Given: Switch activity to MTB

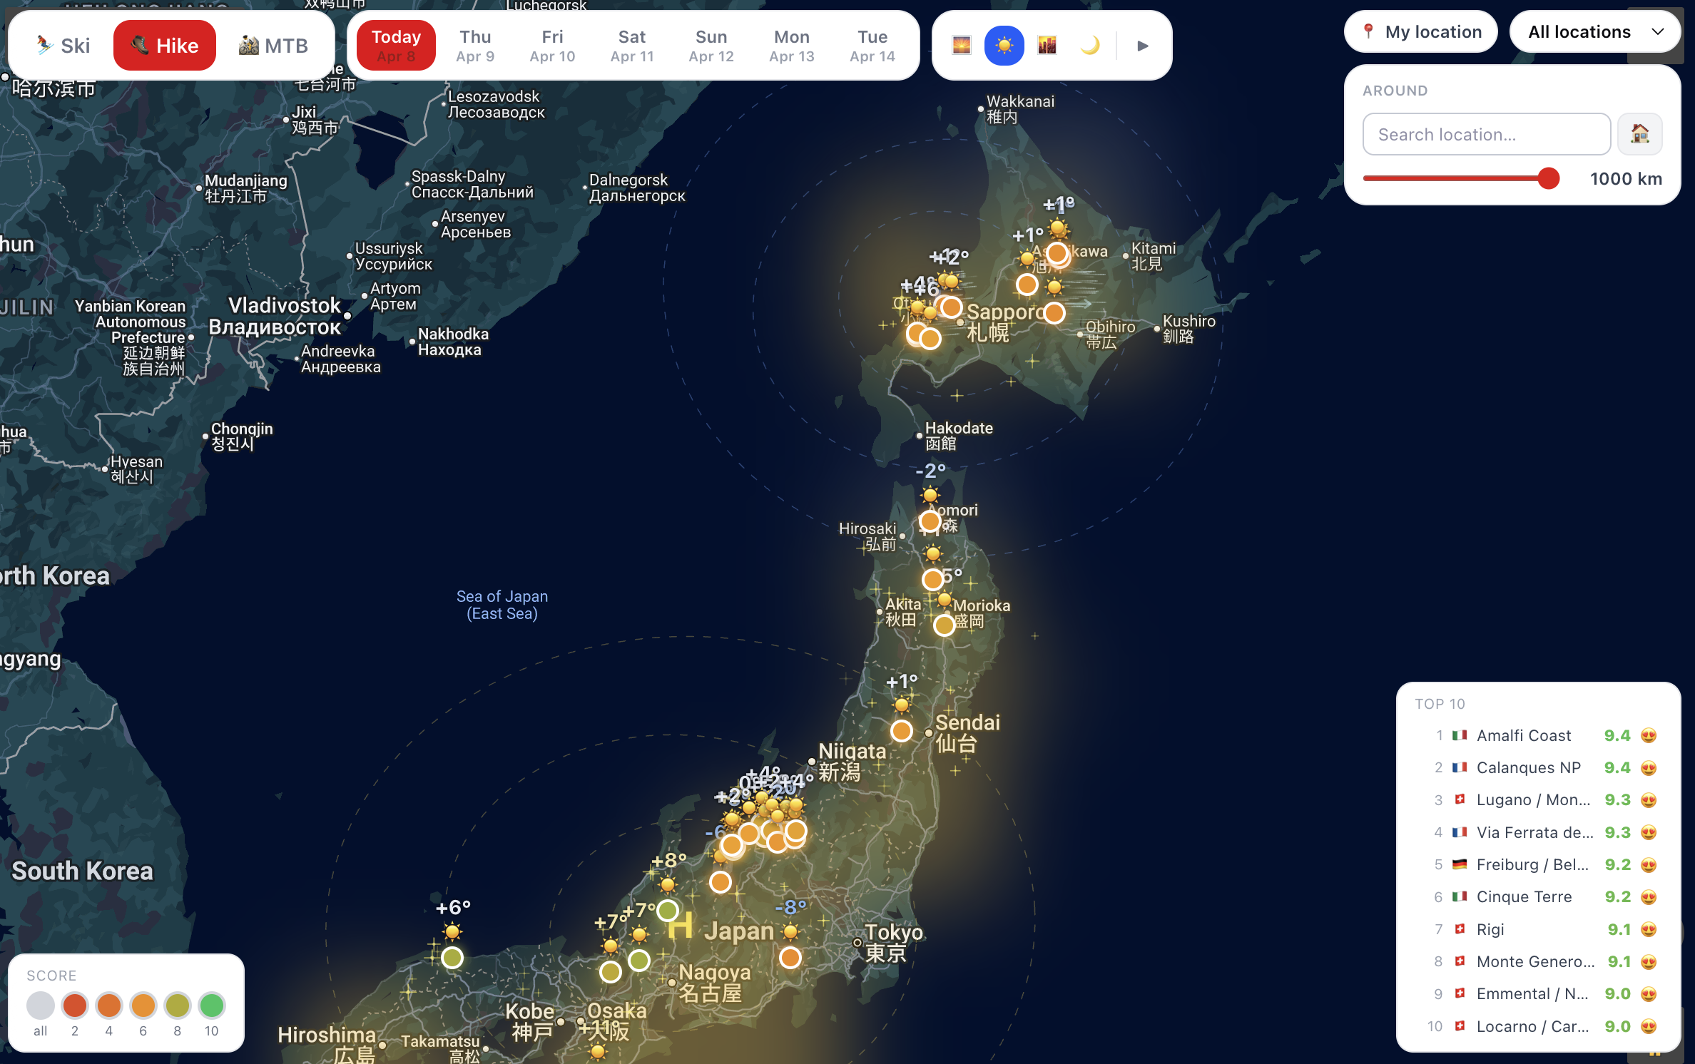Looking at the screenshot, I should tap(273, 46).
